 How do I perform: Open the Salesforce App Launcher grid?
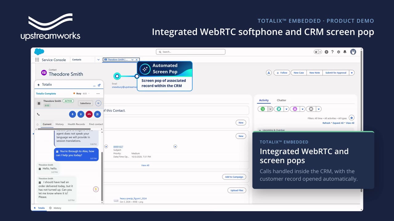click(x=37, y=60)
